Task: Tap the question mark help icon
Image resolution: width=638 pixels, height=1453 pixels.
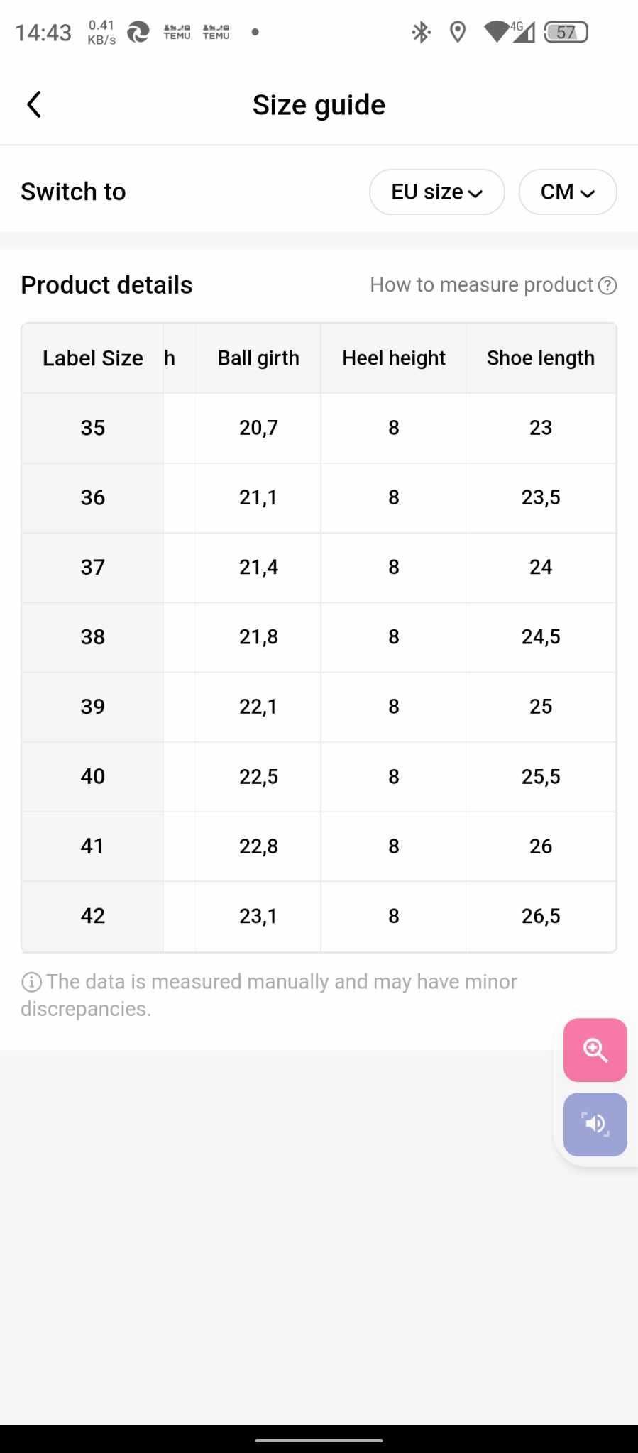Action: [607, 285]
